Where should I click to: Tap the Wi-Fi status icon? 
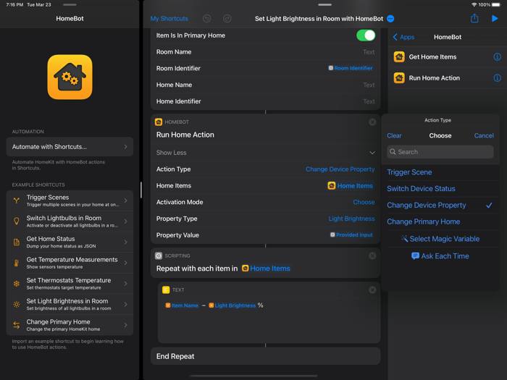point(474,4)
